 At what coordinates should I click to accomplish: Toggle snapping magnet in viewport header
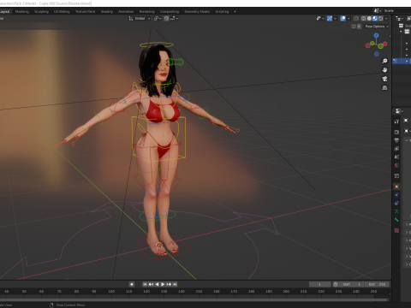pos(166,18)
